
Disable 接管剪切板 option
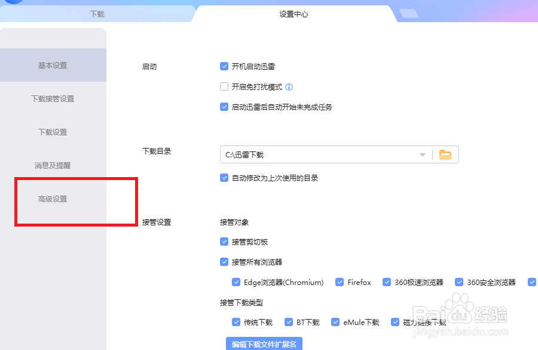[x=224, y=241]
